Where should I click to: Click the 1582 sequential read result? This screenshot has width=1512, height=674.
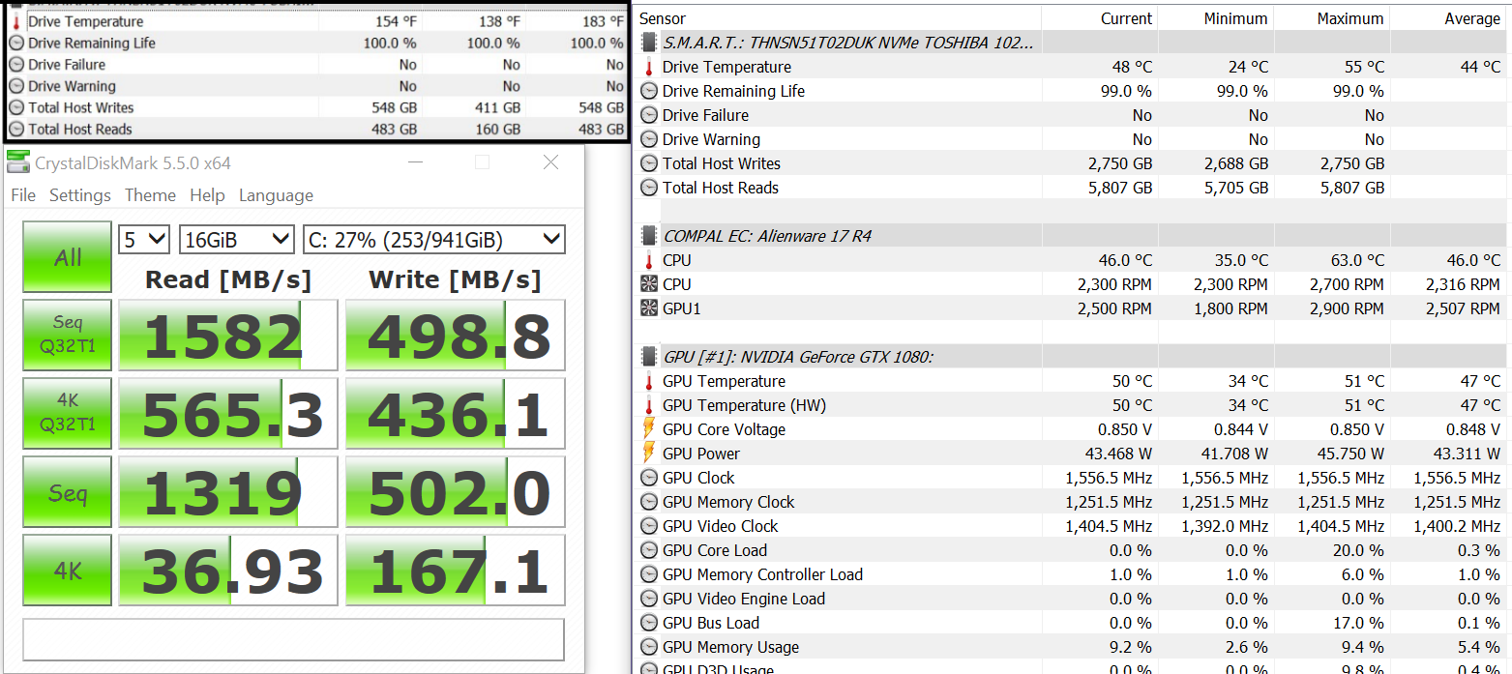(228, 335)
